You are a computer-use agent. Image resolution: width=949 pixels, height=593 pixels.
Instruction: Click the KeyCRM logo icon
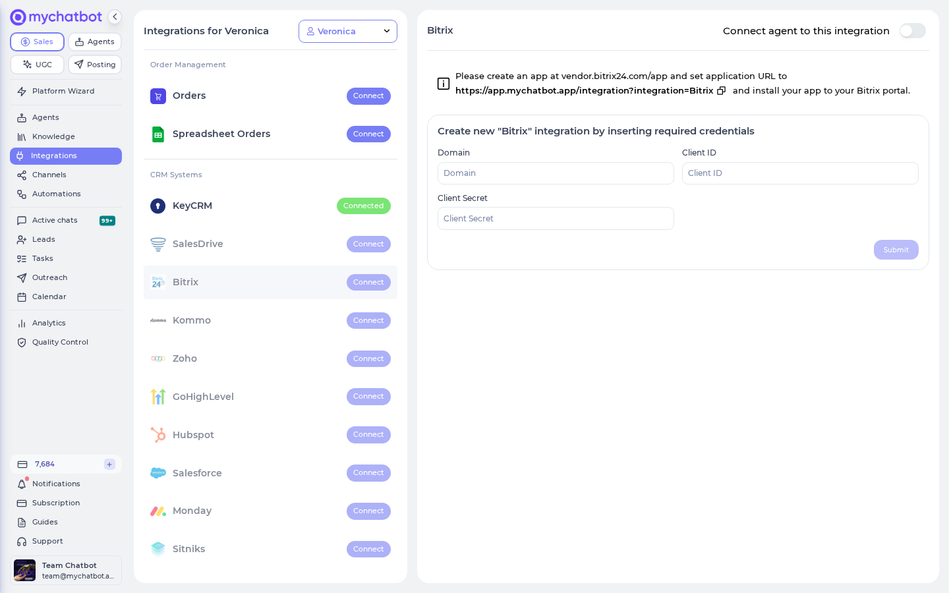(x=158, y=206)
